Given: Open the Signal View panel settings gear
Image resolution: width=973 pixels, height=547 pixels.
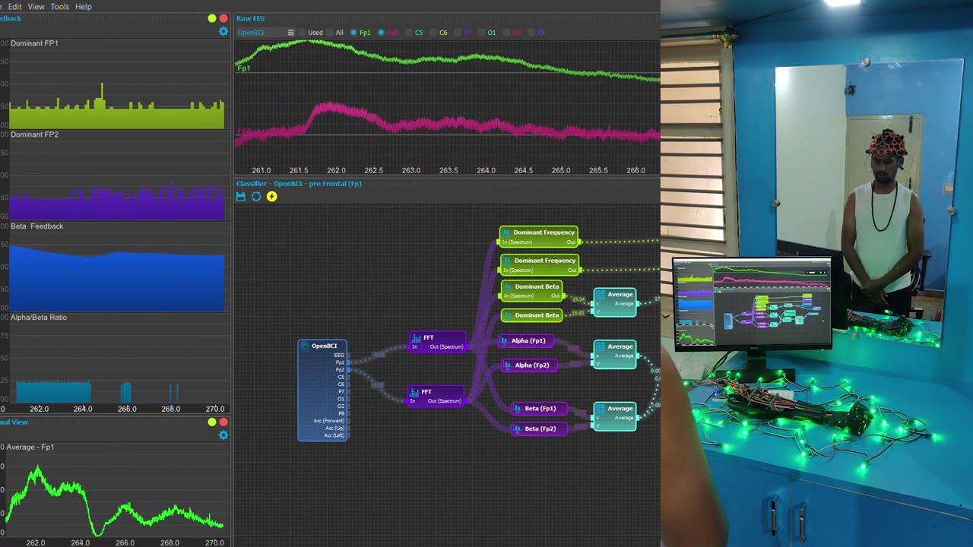Looking at the screenshot, I should coord(223,435).
